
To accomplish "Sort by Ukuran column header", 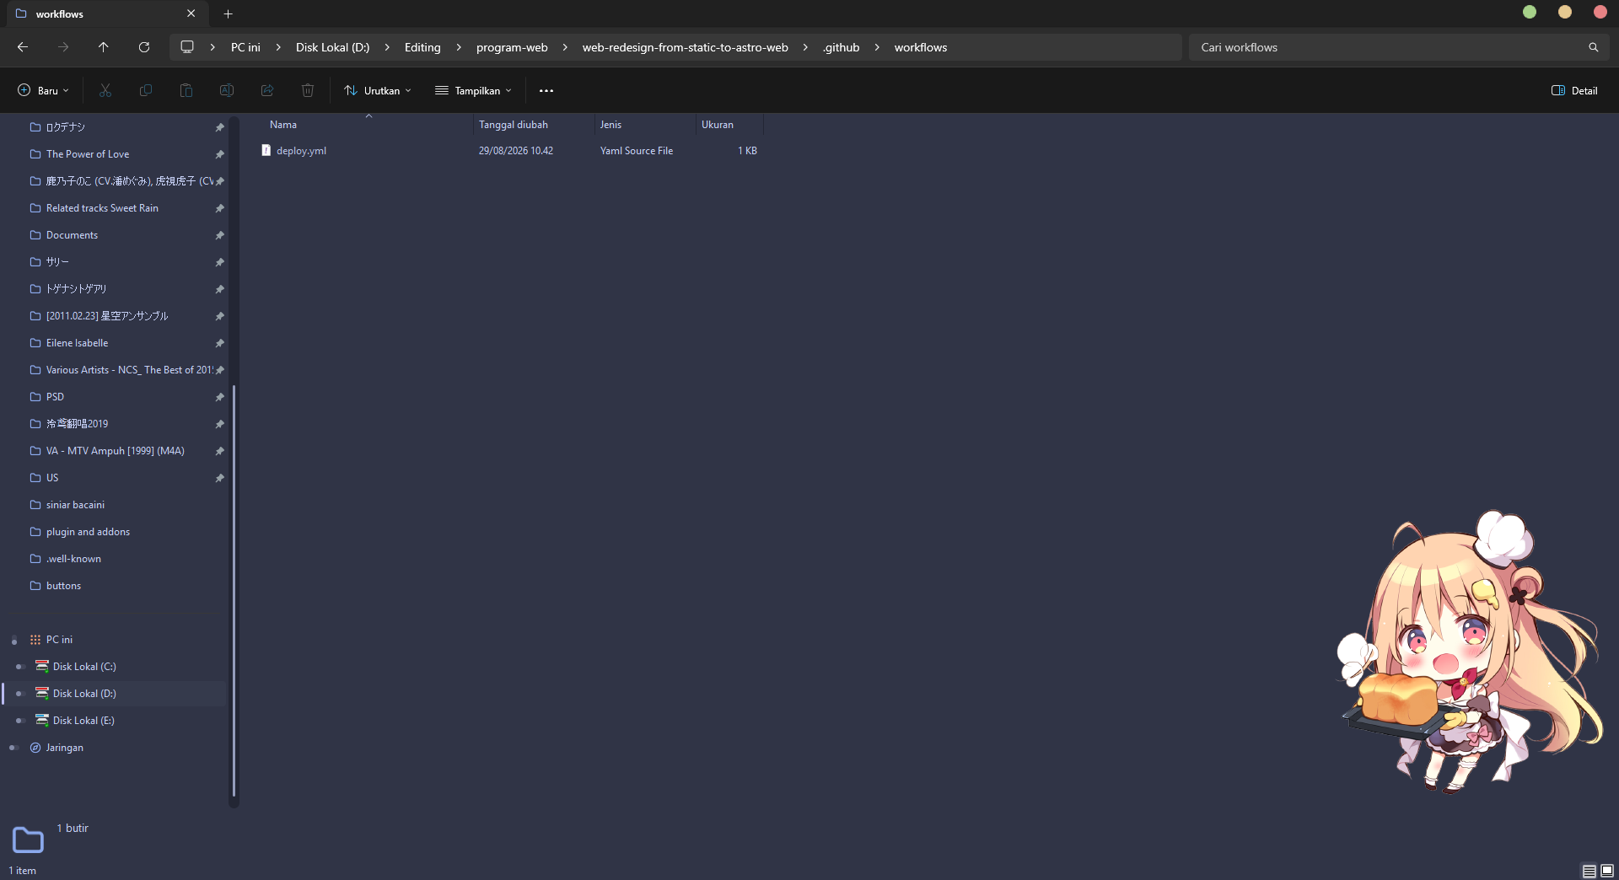I will [x=729, y=125].
